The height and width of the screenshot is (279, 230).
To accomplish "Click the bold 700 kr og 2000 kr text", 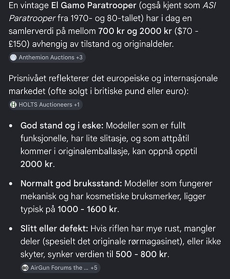I will click(135, 31).
